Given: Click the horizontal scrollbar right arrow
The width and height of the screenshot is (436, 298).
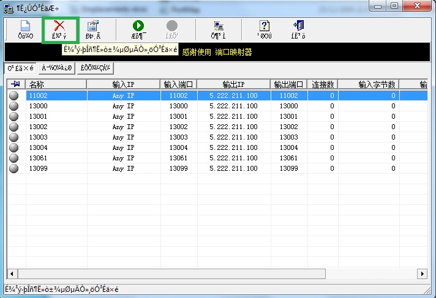Looking at the screenshot, I should 422,274.
